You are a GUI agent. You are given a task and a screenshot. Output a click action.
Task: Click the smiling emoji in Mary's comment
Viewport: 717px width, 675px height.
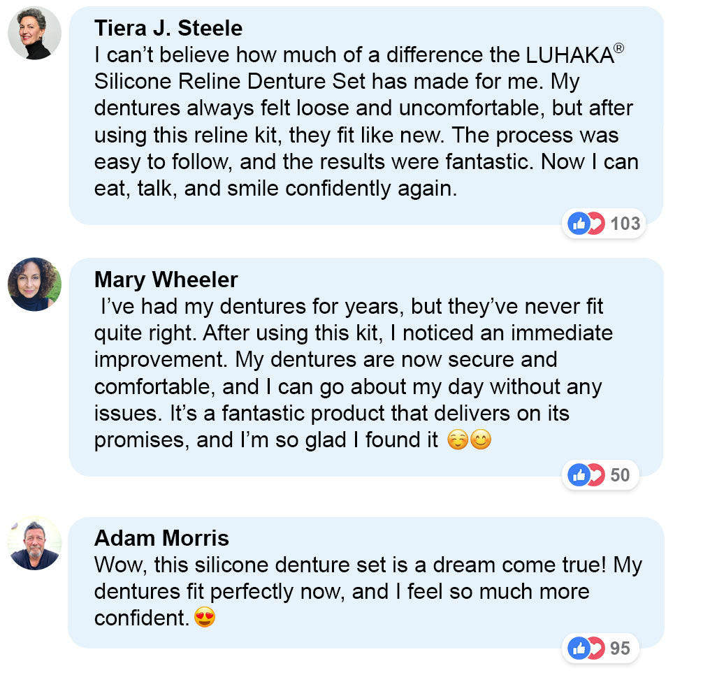[x=481, y=441]
